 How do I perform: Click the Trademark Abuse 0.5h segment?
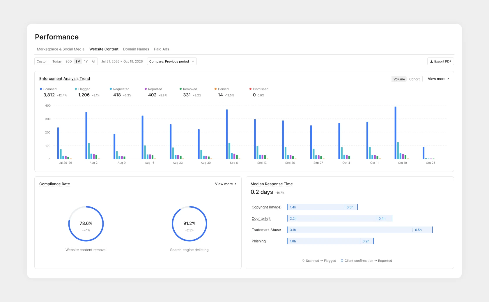click(423, 230)
